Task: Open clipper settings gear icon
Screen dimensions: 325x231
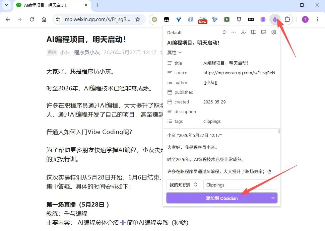Action: tap(274, 32)
